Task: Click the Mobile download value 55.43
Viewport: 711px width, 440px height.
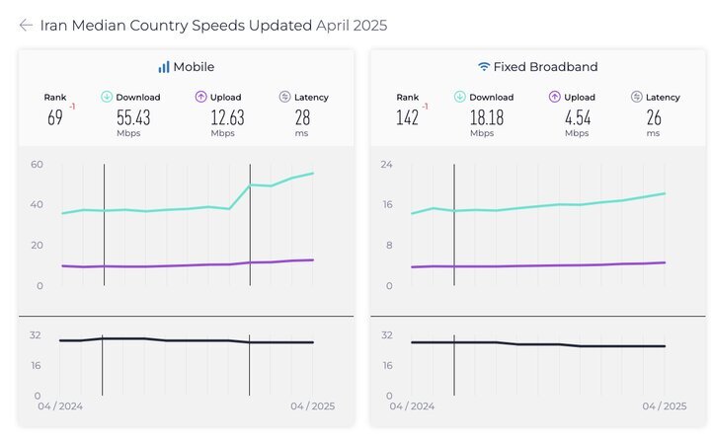Action: [133, 117]
